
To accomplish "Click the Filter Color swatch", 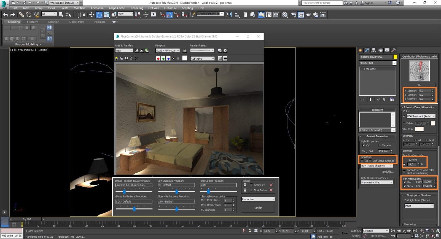I will click(x=419, y=129).
